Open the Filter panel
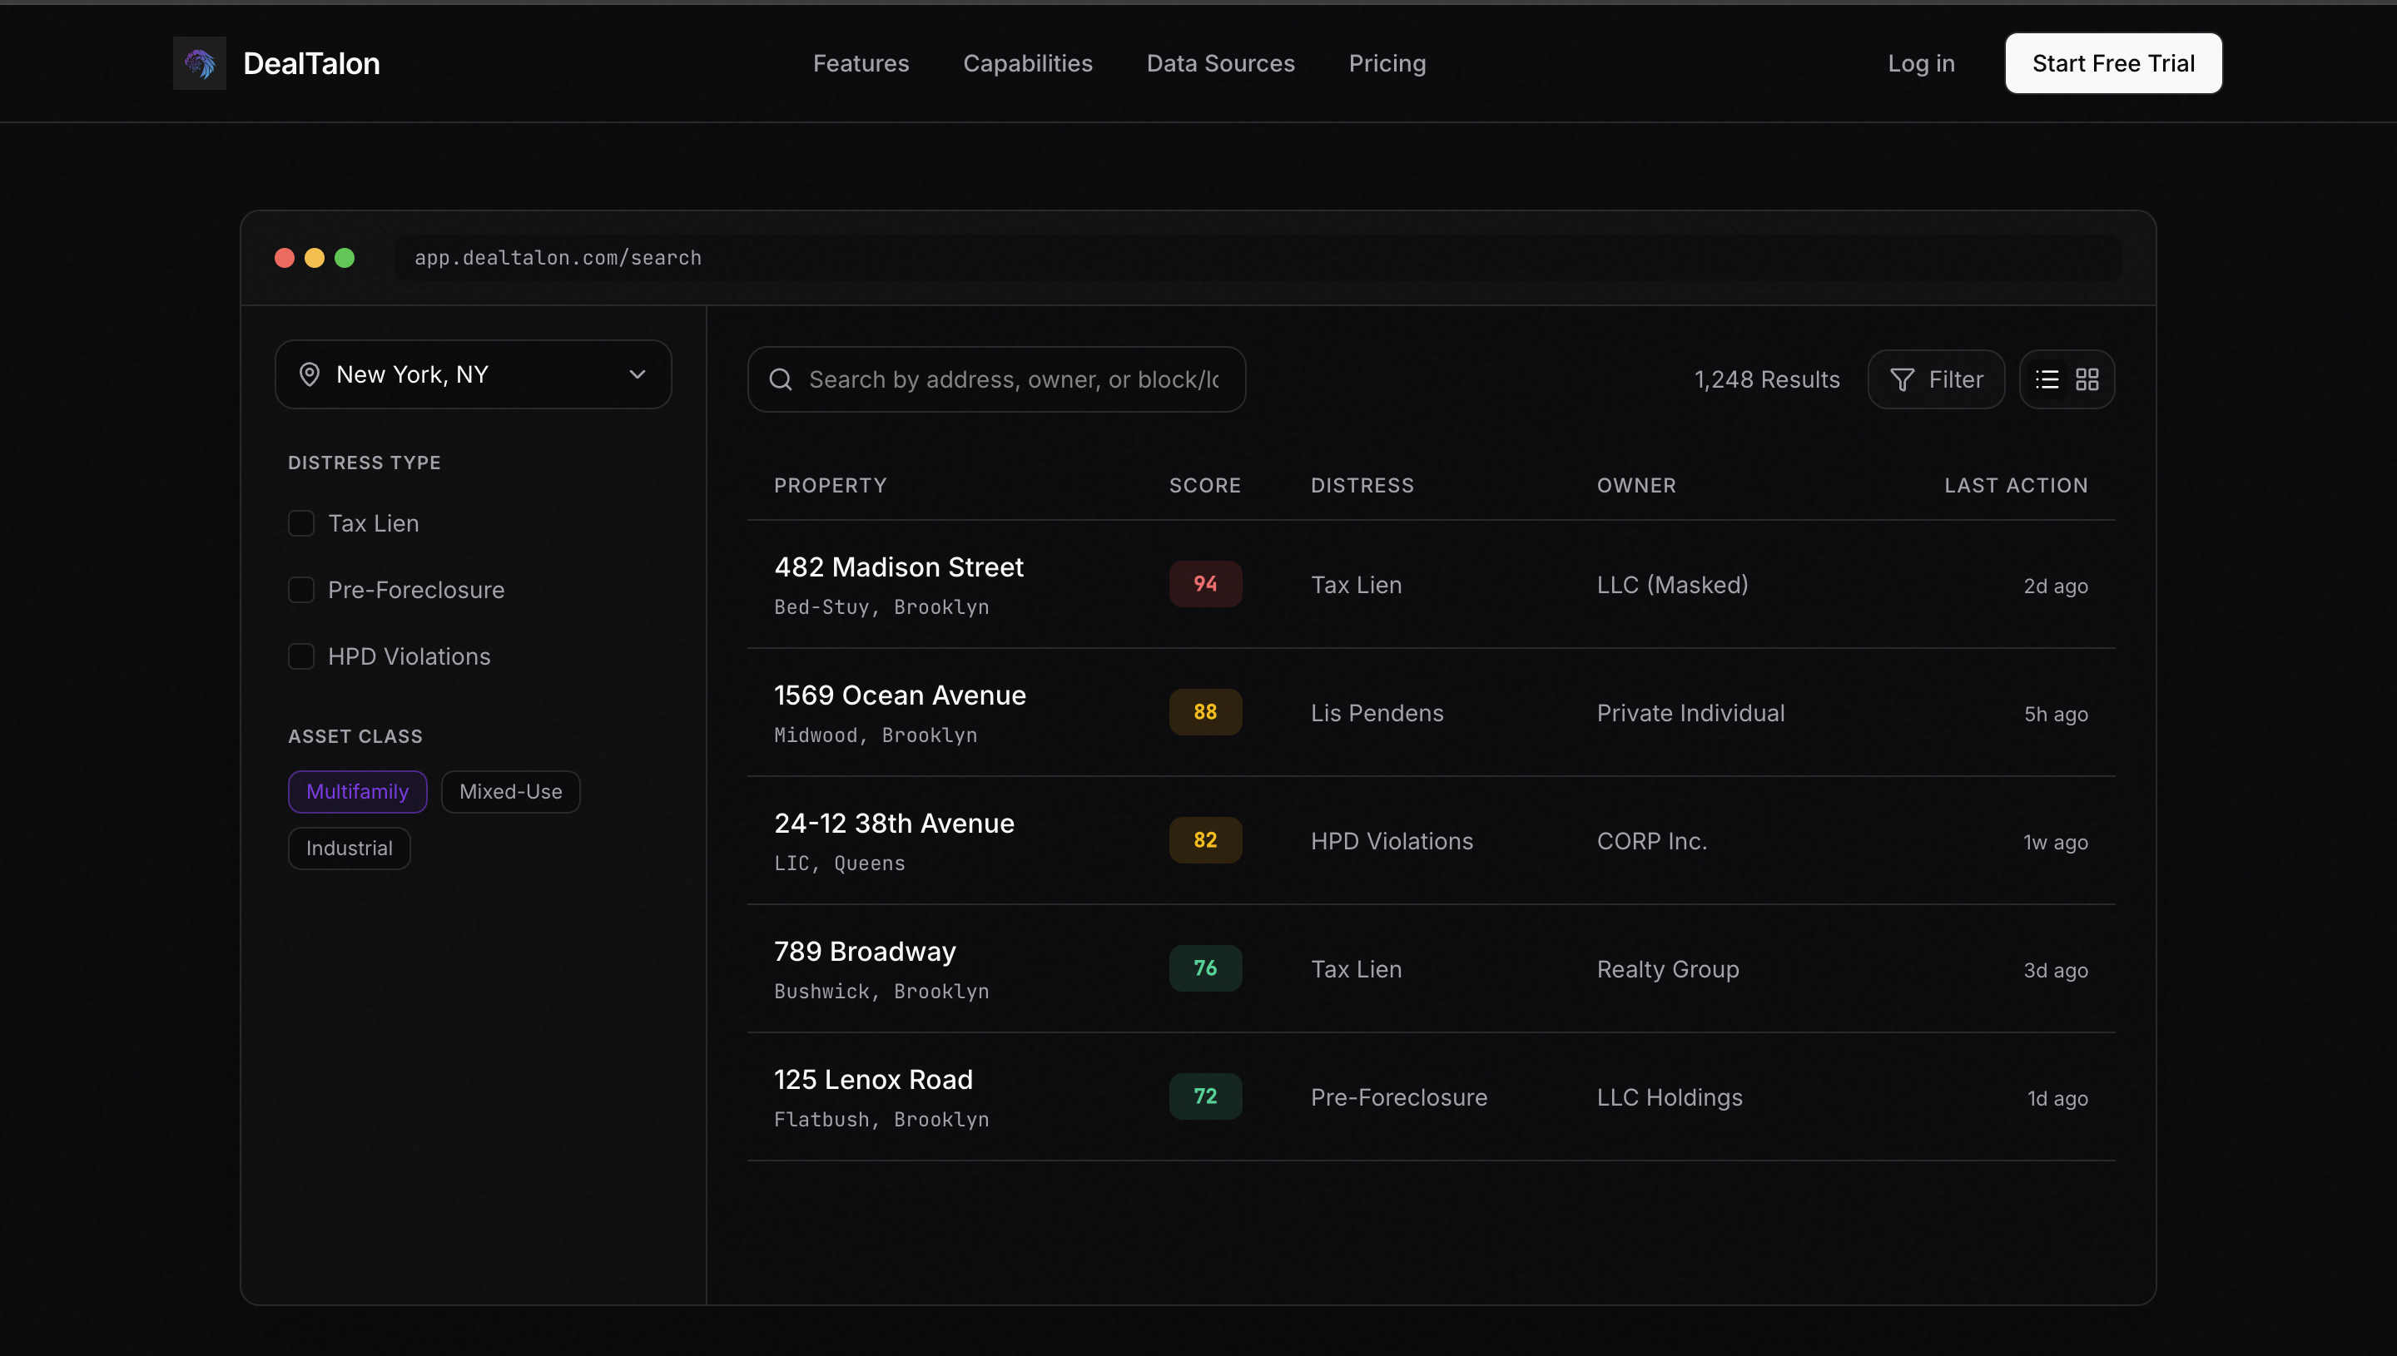The height and width of the screenshot is (1356, 2397). click(1936, 379)
